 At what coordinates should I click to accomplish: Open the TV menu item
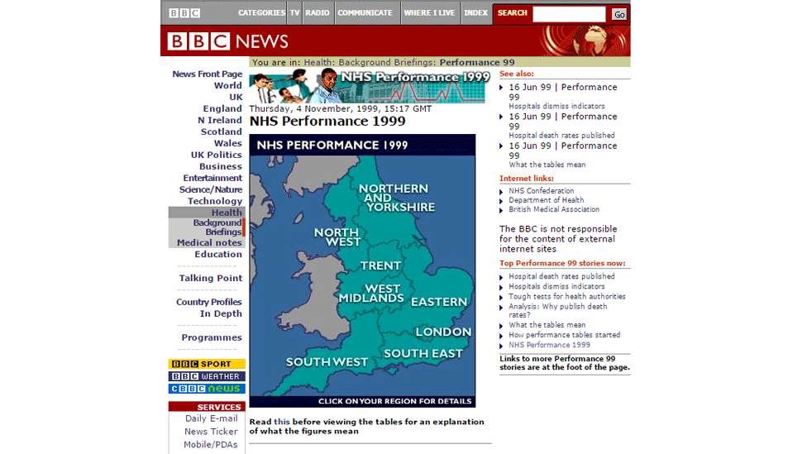pyautogui.click(x=294, y=13)
